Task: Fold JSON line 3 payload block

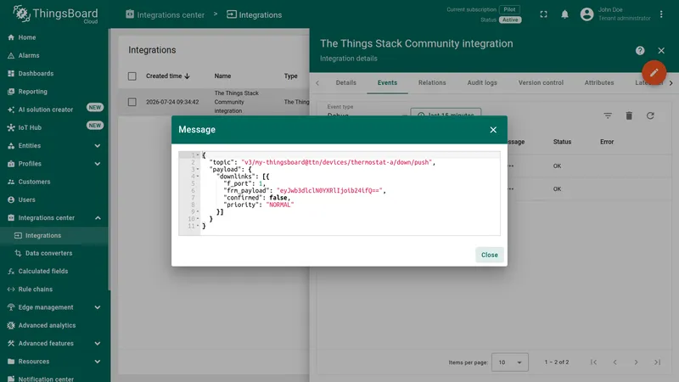Action: (x=198, y=169)
